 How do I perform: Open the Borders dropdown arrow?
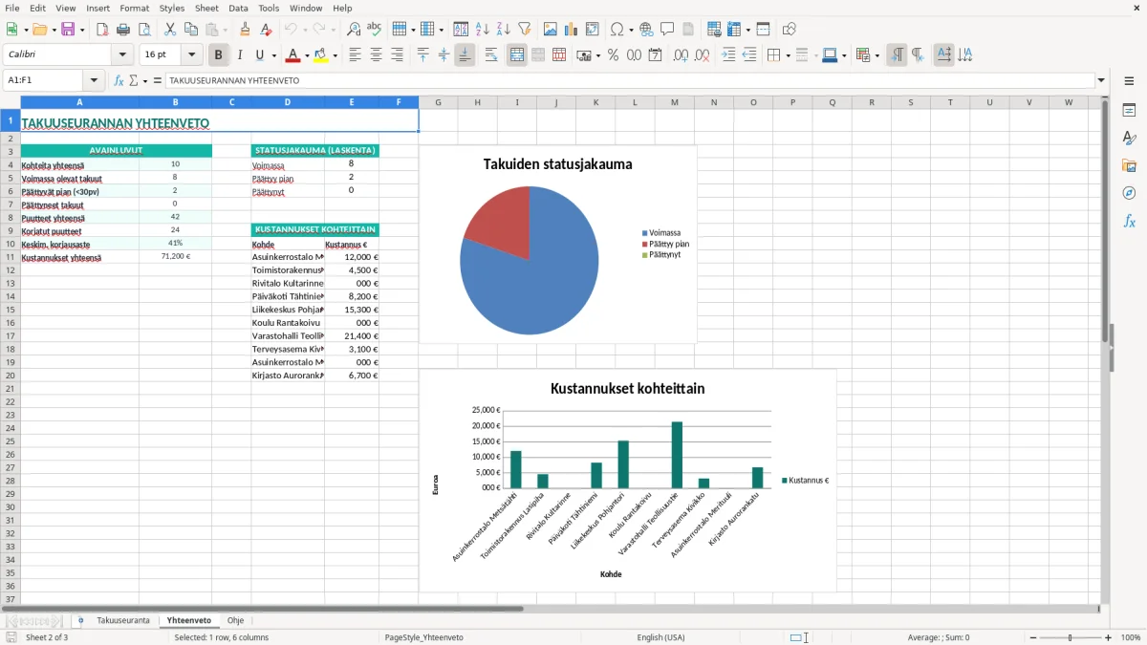click(x=788, y=55)
